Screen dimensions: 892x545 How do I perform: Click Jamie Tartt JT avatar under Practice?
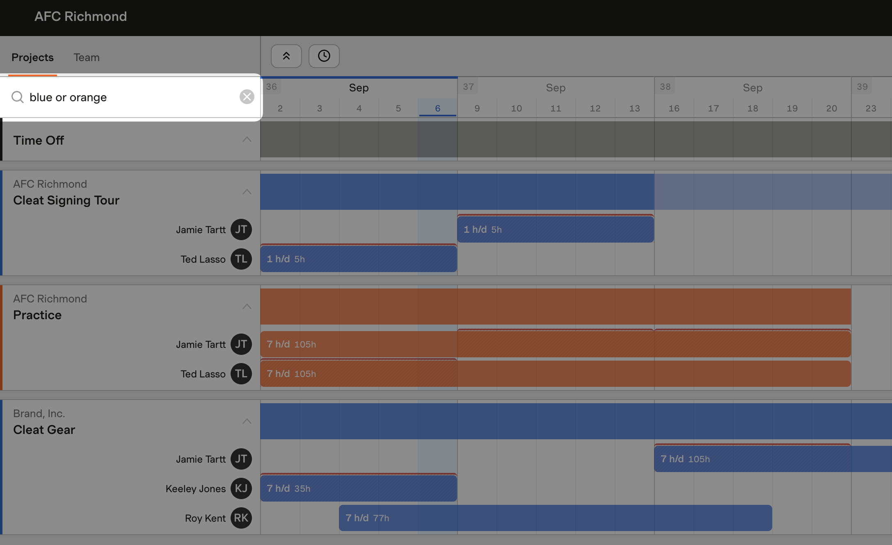[241, 344]
